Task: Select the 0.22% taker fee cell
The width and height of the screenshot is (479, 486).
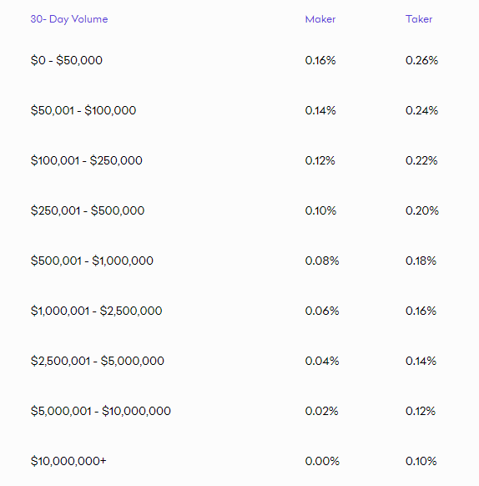Action: (x=421, y=160)
